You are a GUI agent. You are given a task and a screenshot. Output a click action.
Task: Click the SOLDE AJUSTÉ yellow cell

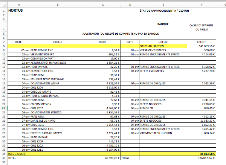pos(19,154)
